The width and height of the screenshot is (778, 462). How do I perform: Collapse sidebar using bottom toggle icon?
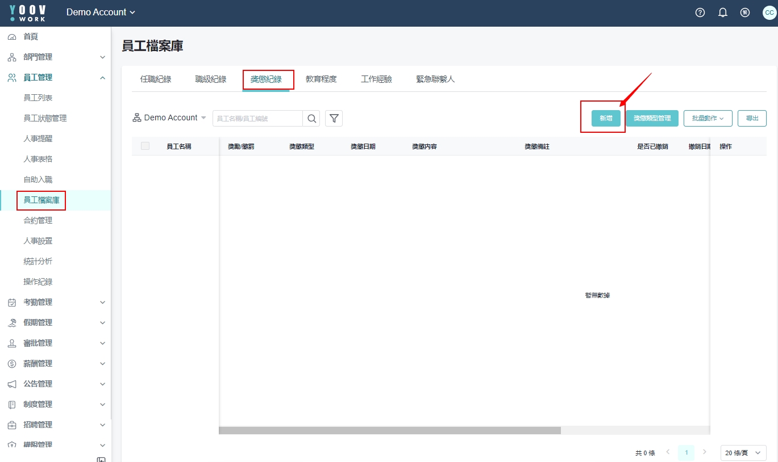coord(101,459)
